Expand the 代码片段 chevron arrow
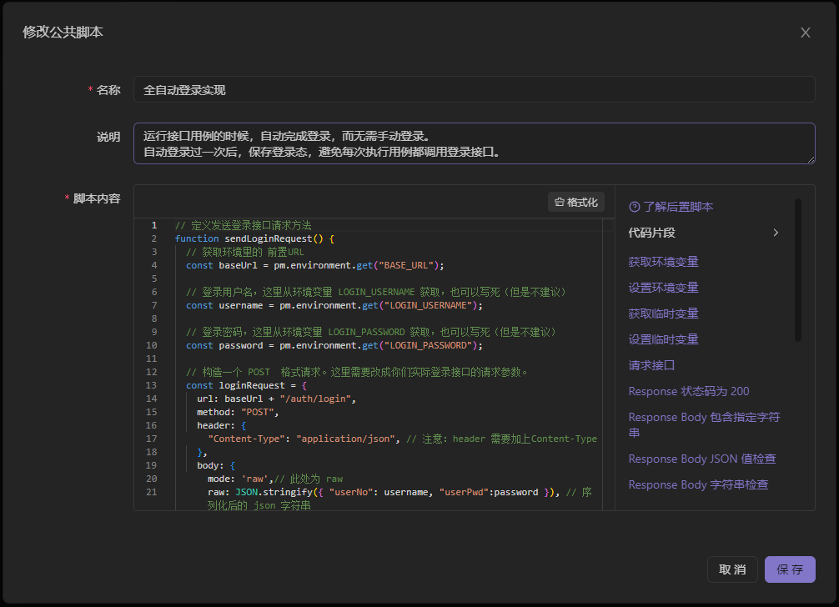839x607 pixels. tap(776, 233)
